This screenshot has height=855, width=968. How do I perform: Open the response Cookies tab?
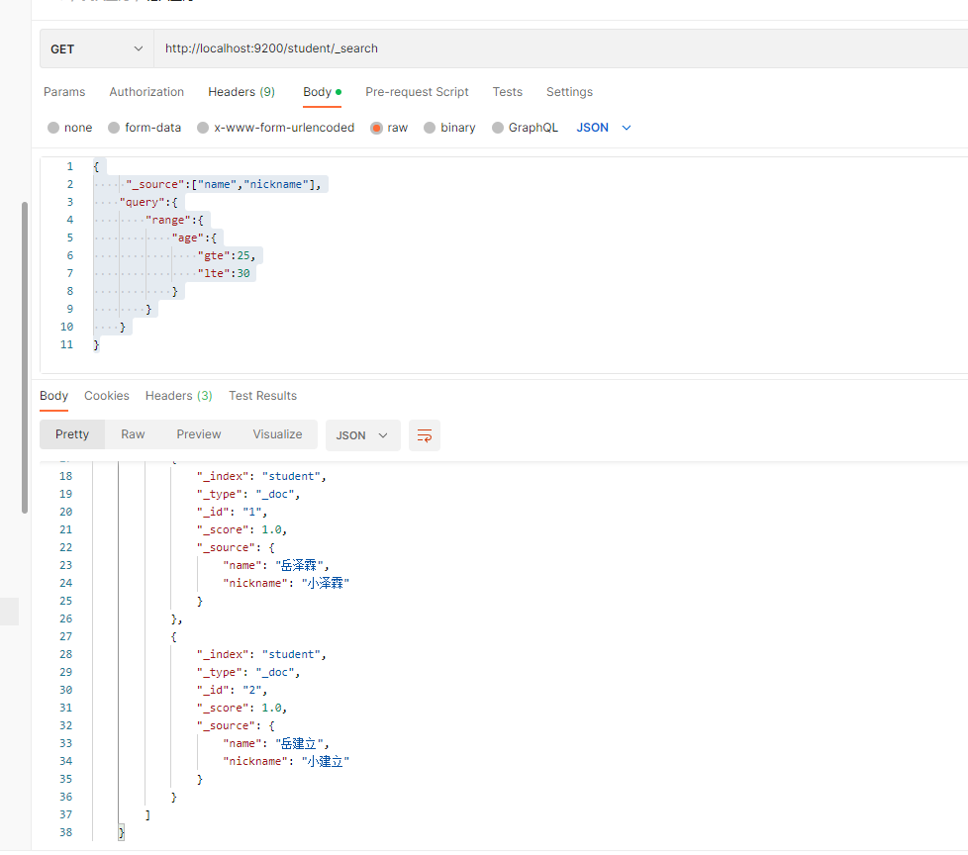pyautogui.click(x=107, y=396)
